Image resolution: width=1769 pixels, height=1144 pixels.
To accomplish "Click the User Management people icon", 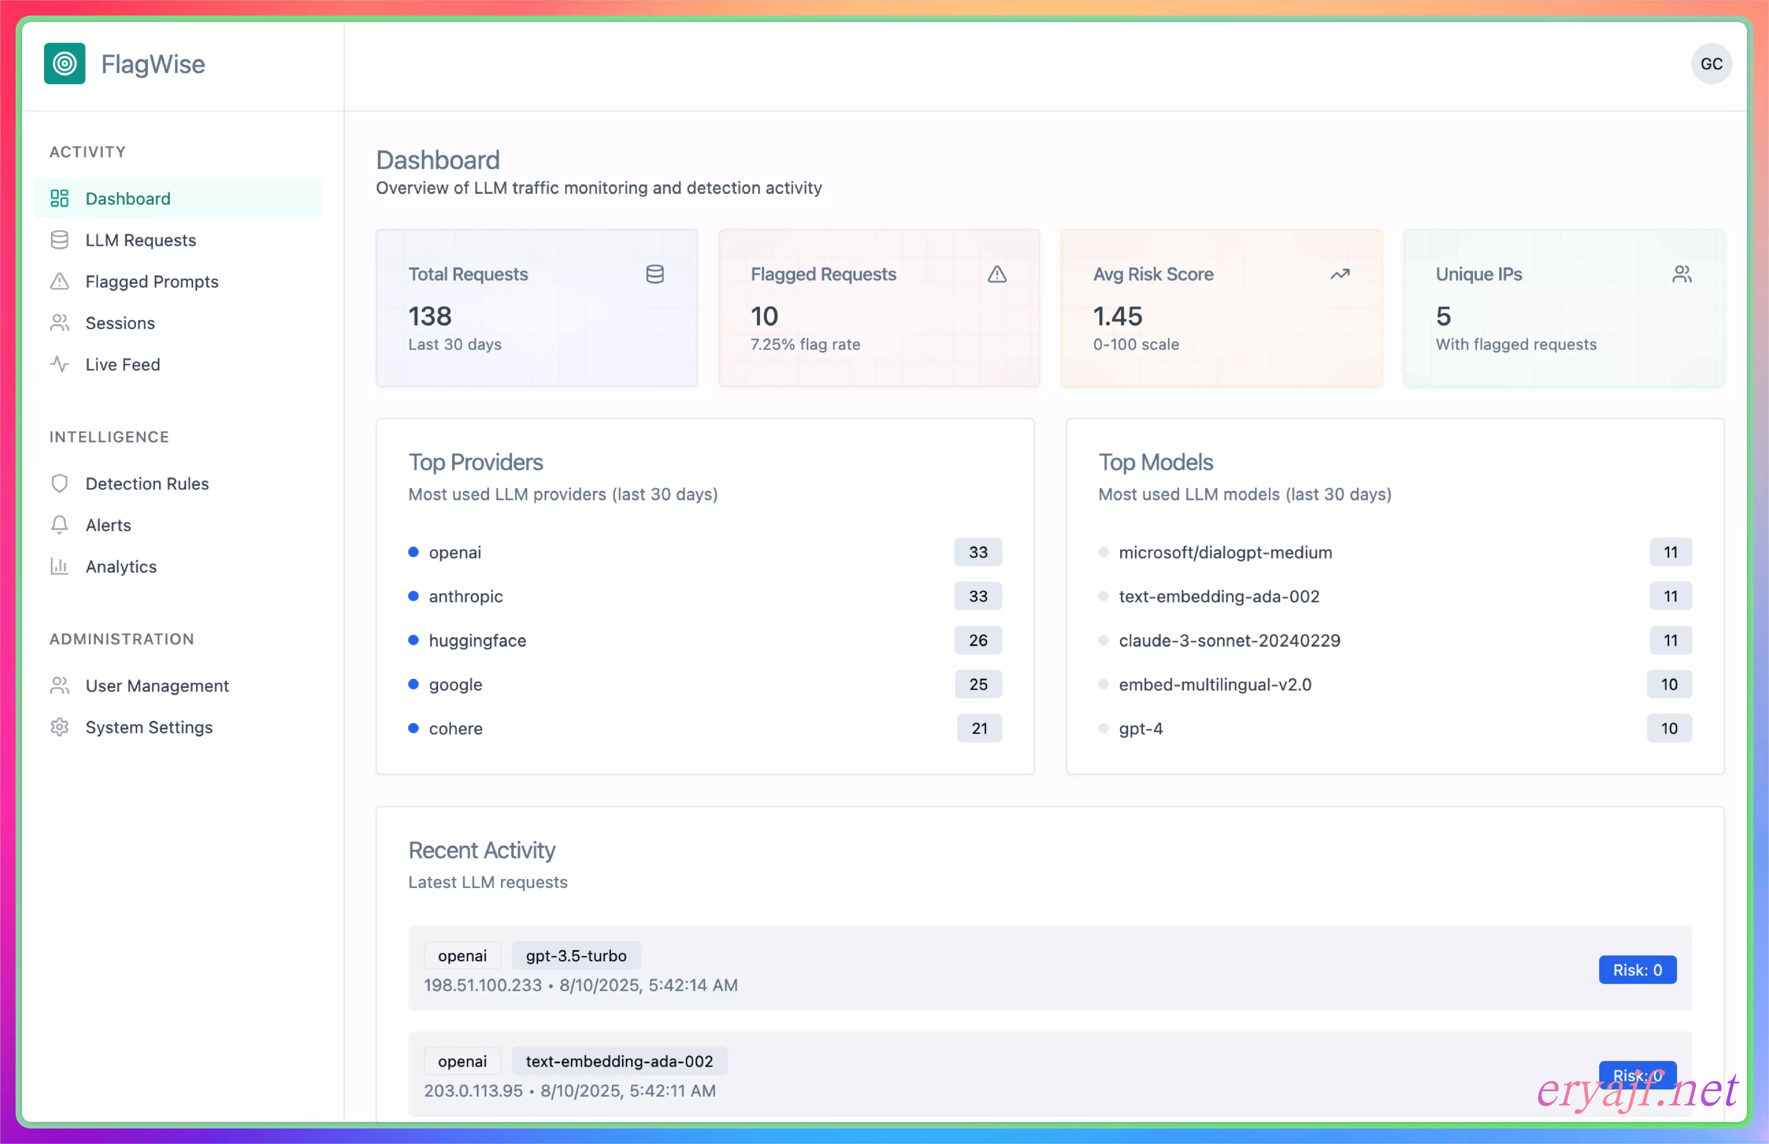I will (59, 686).
